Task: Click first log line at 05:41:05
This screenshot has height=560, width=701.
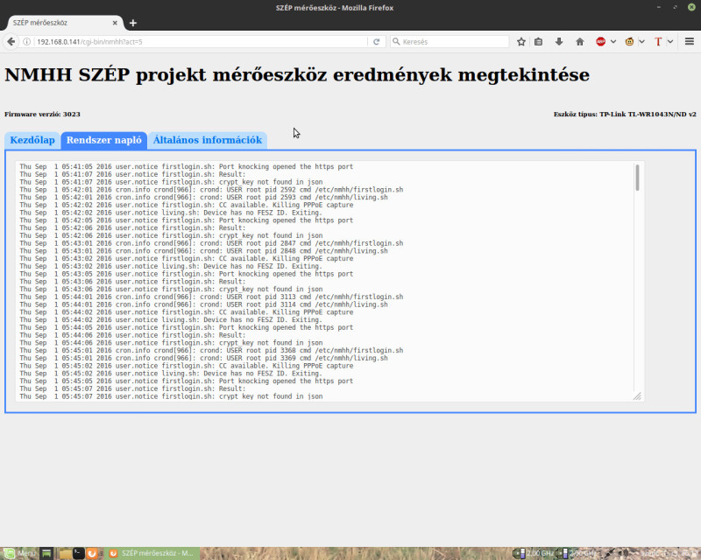Action: point(187,166)
